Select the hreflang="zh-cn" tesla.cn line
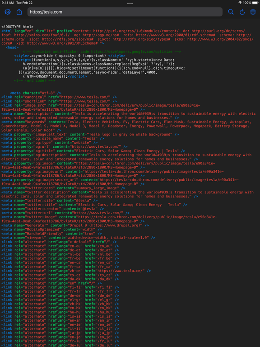This screenshot has height=347, width=260. 76,271
